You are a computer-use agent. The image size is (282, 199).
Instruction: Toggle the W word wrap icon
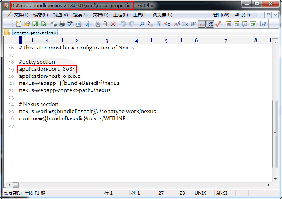point(193,24)
